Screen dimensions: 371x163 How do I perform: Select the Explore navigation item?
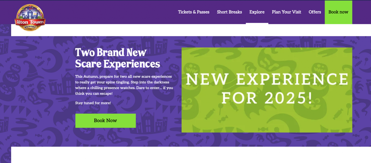[257, 12]
